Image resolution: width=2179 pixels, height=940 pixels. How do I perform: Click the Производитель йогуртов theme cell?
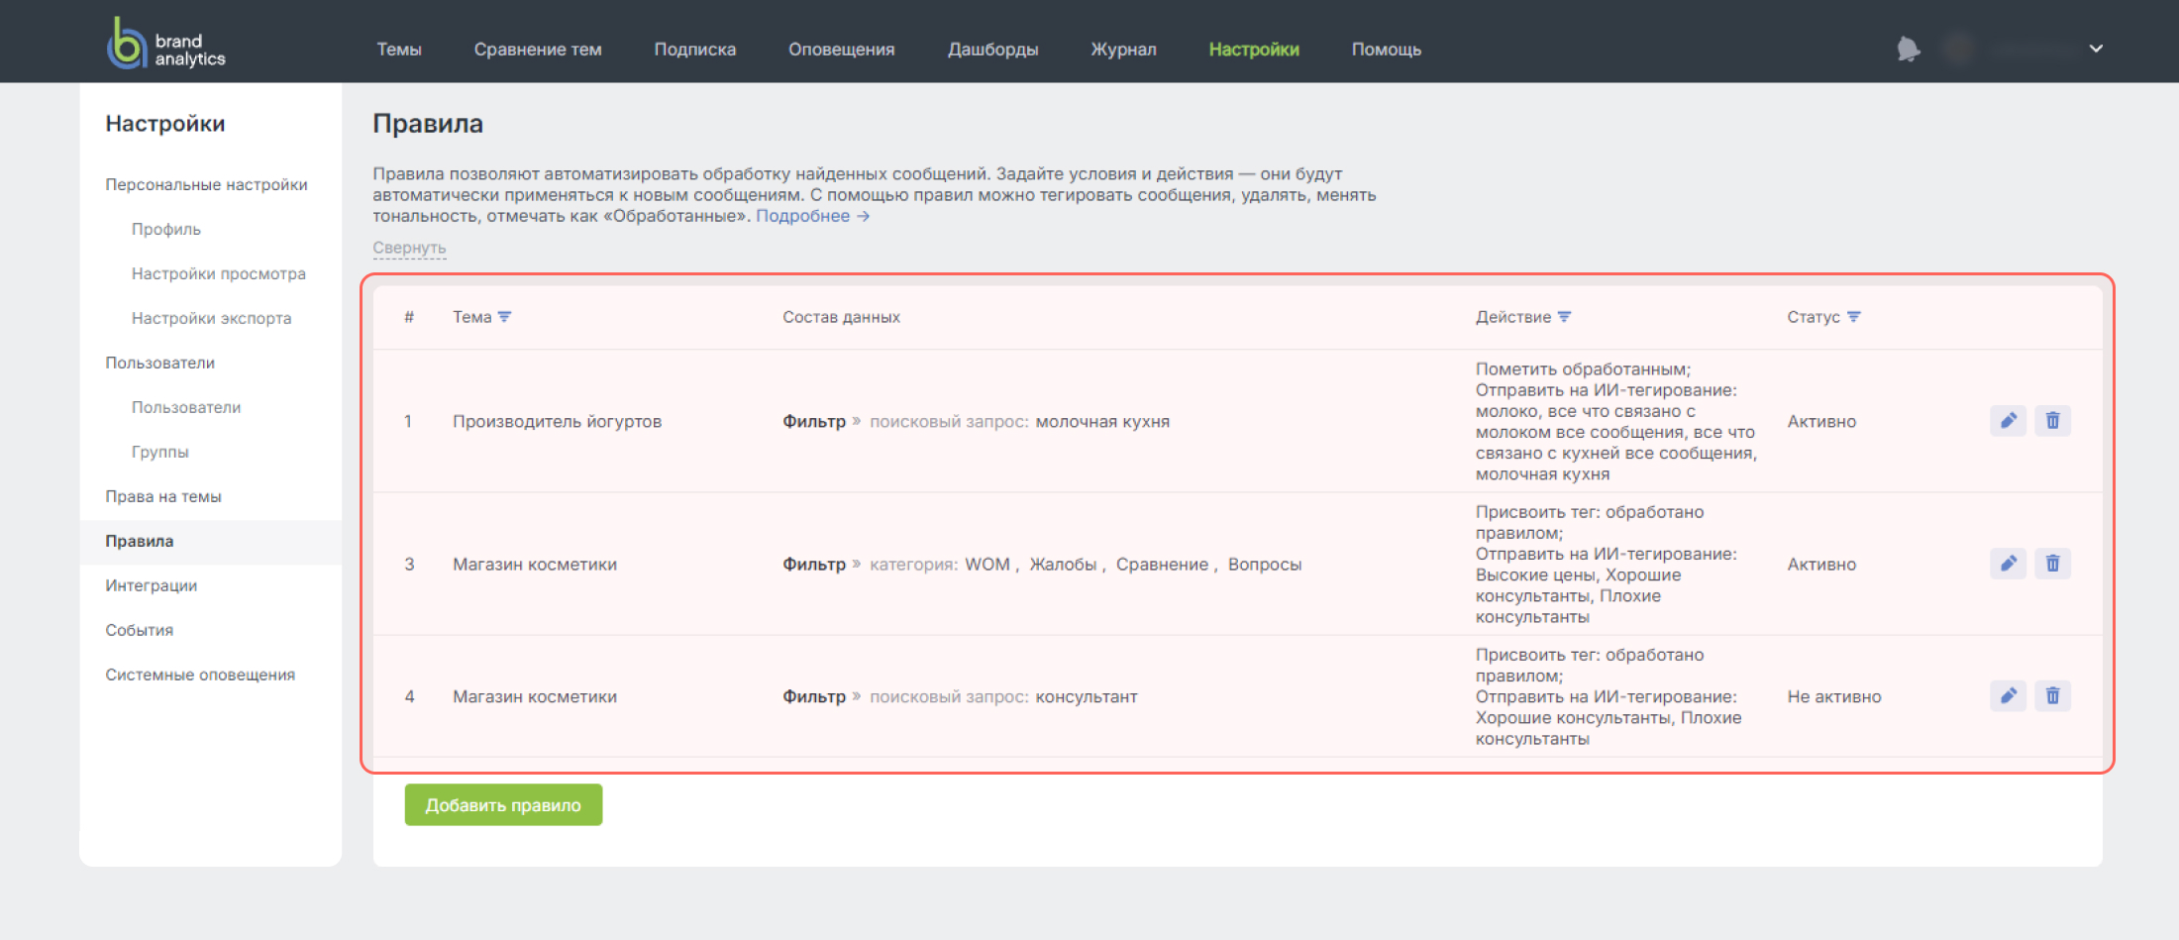(558, 421)
